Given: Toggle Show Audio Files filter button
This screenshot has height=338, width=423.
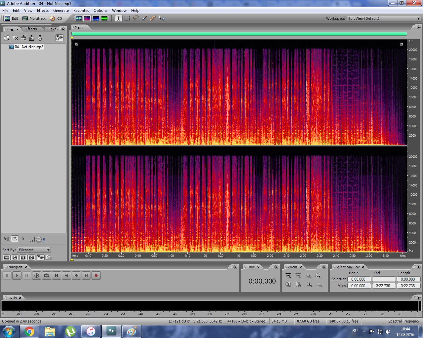Looking at the screenshot, I should click(6, 257).
